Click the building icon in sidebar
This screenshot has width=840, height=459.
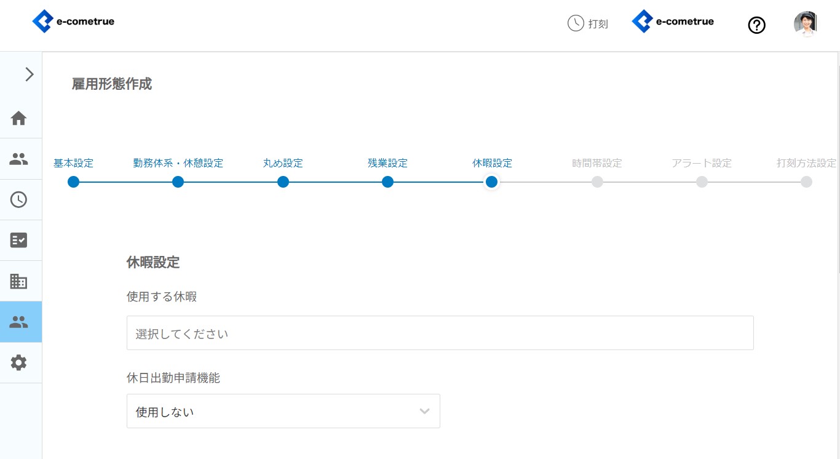pyautogui.click(x=19, y=281)
